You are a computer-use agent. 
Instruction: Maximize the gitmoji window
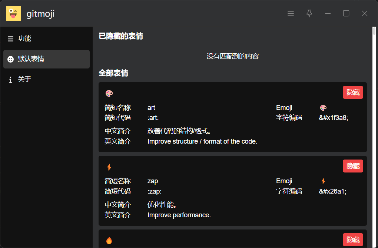pyautogui.click(x=346, y=13)
